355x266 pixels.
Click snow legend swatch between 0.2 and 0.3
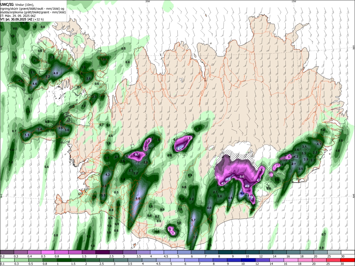tap(7, 252)
